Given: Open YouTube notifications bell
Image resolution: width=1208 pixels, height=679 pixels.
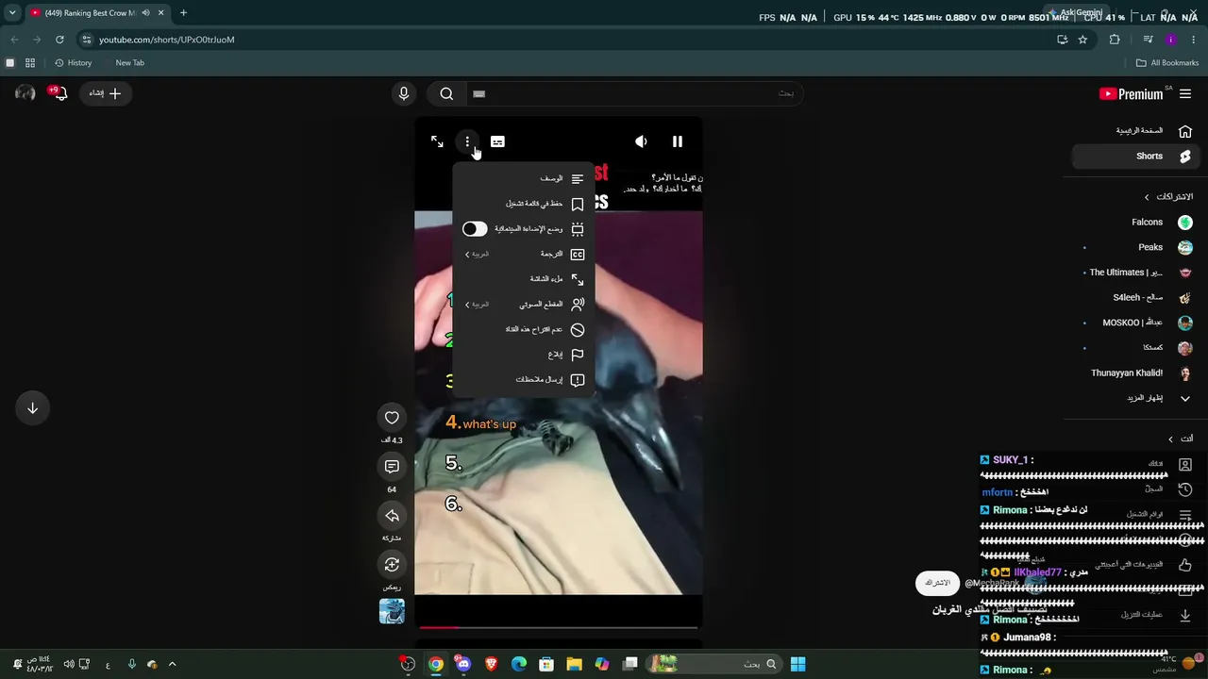Looking at the screenshot, I should 59,93.
